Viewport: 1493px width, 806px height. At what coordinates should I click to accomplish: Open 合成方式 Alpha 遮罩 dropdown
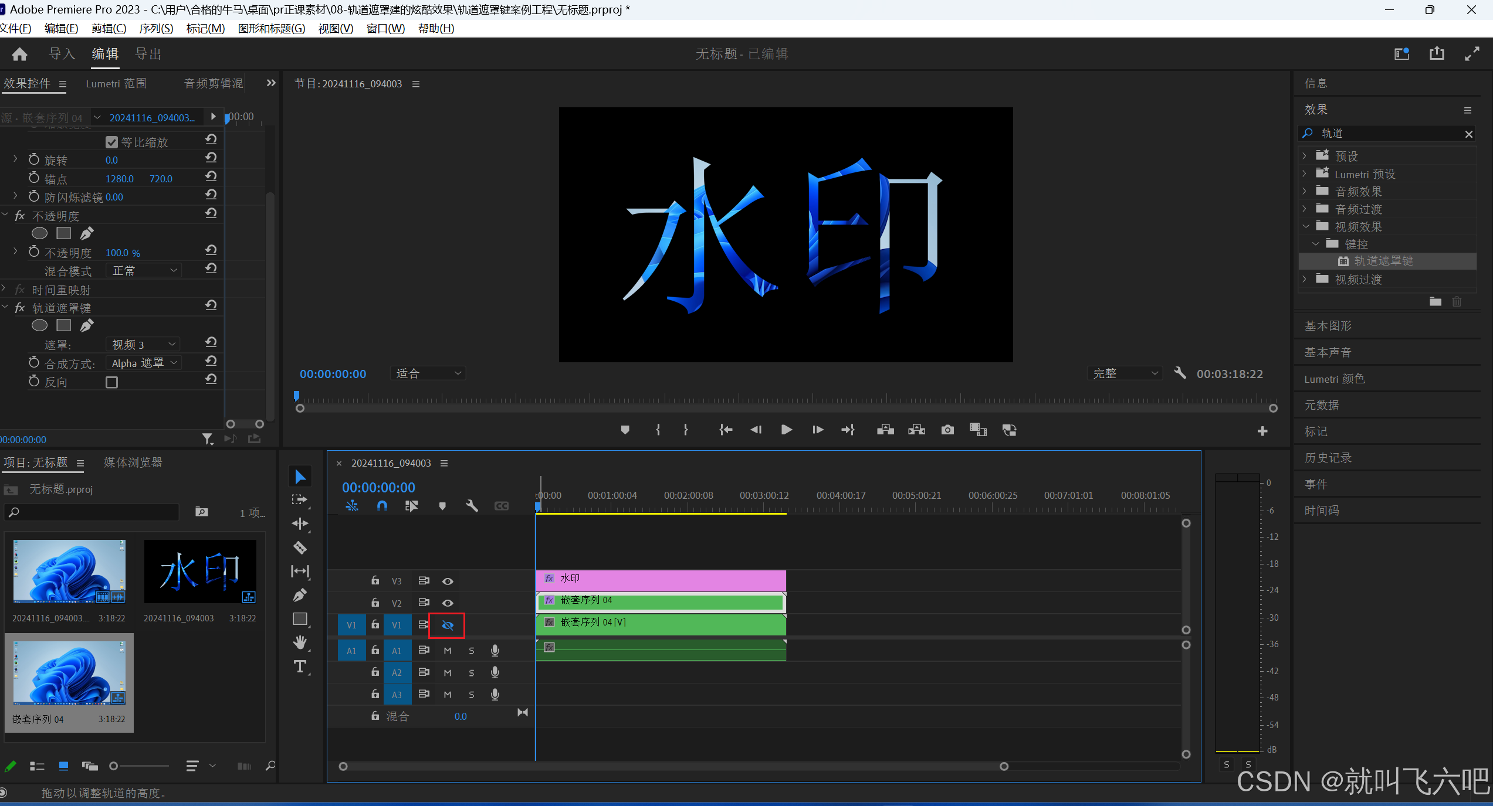coord(144,363)
